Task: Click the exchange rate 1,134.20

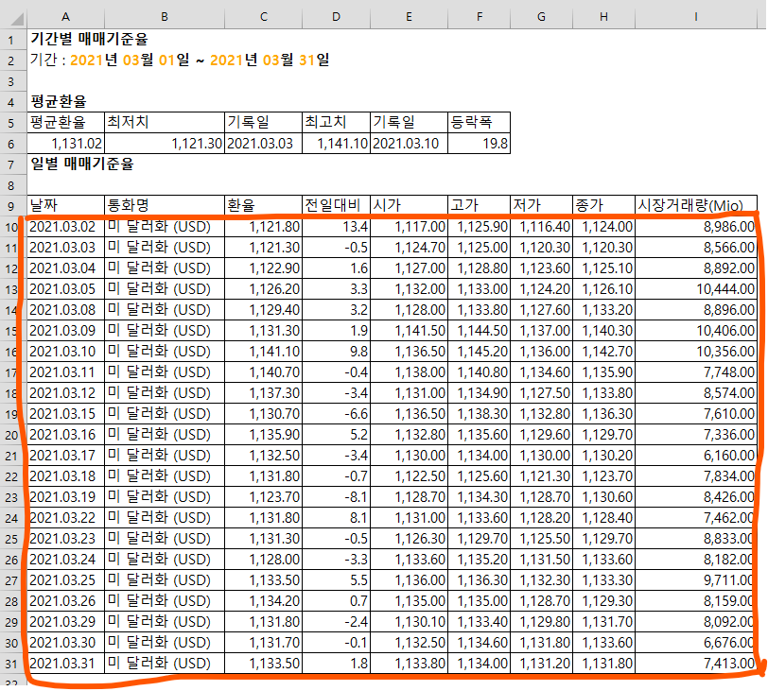Action: (x=264, y=601)
